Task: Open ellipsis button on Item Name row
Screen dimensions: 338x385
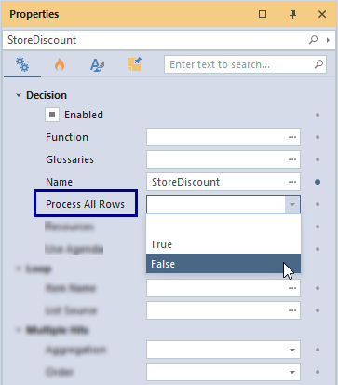Action: (292, 288)
